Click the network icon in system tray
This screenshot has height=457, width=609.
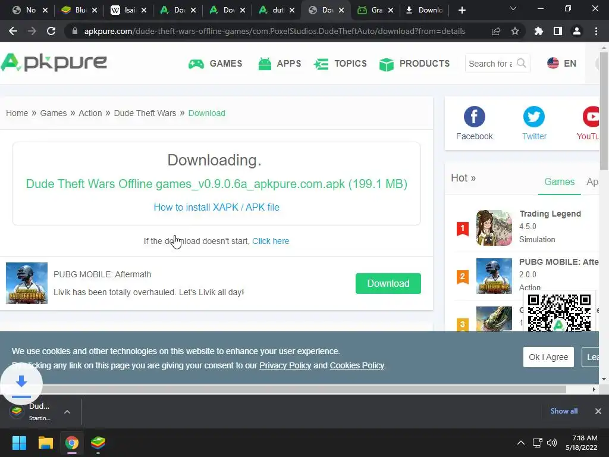[x=538, y=443]
